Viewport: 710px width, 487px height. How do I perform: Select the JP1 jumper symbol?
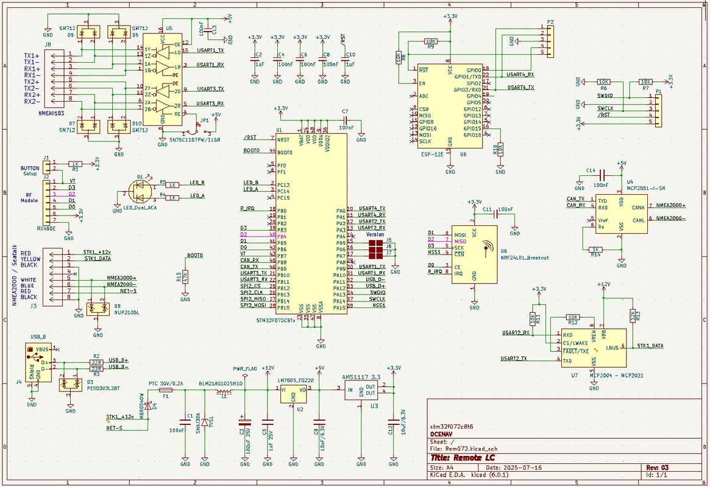tap(196, 131)
